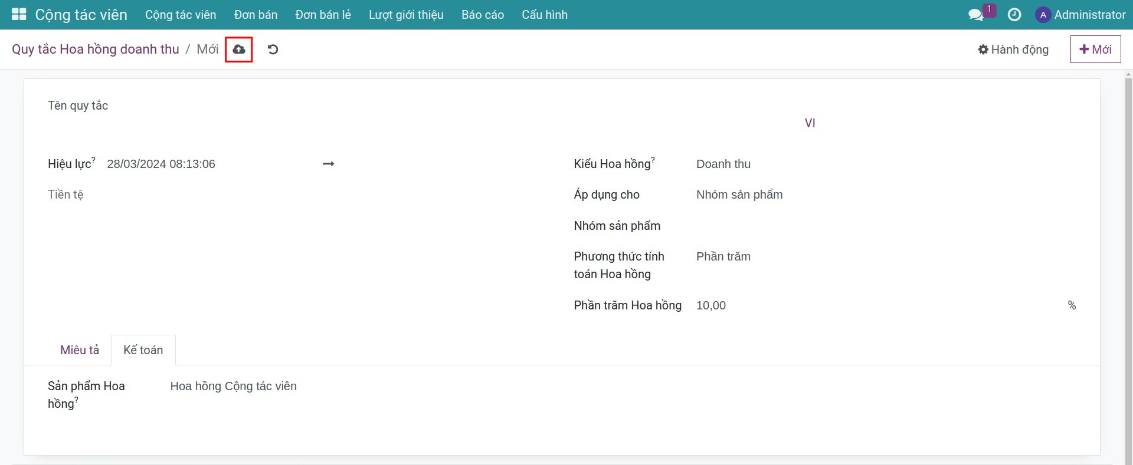Create a new record with Mới button

1095,50
